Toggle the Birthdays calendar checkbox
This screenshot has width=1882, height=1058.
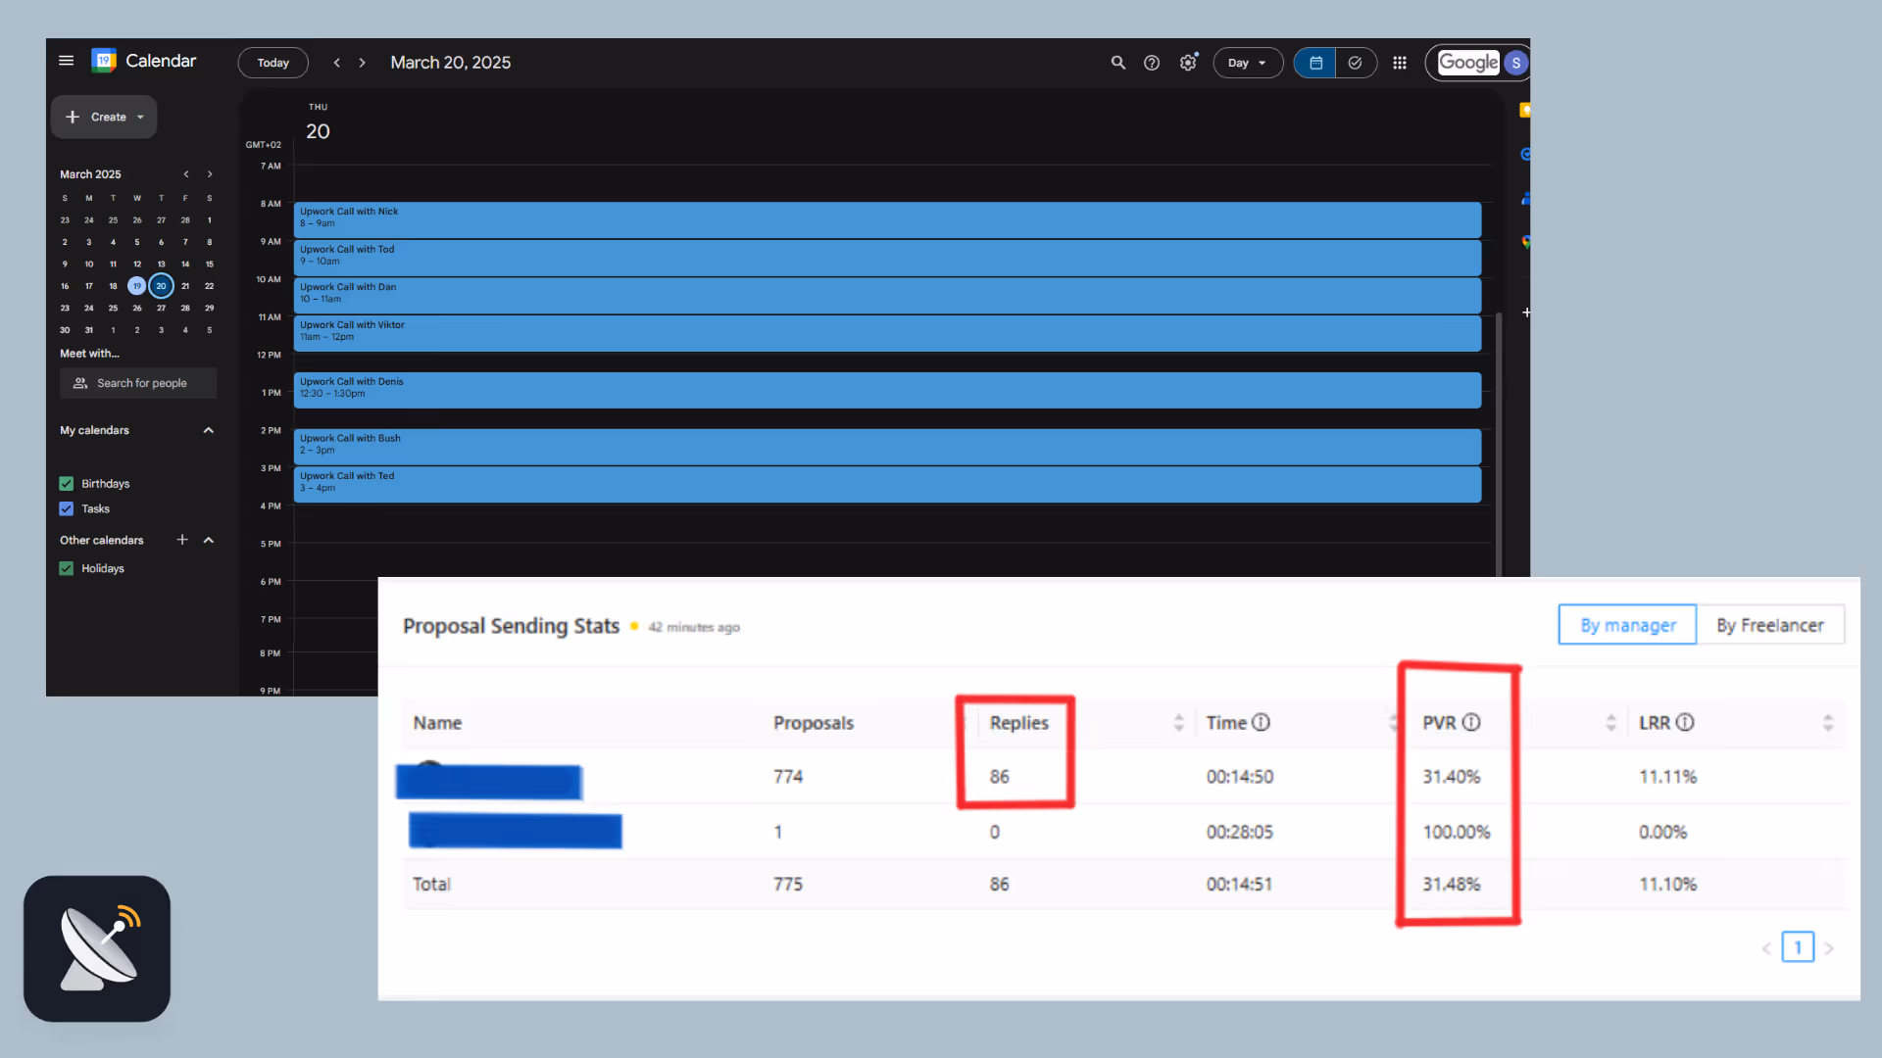67,483
